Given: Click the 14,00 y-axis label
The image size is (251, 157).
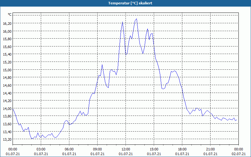Looking at the screenshot, I should (7, 109).
